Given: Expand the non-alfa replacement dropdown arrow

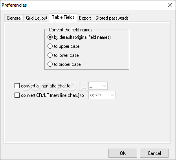Looking at the screenshot, I should click(x=104, y=86).
